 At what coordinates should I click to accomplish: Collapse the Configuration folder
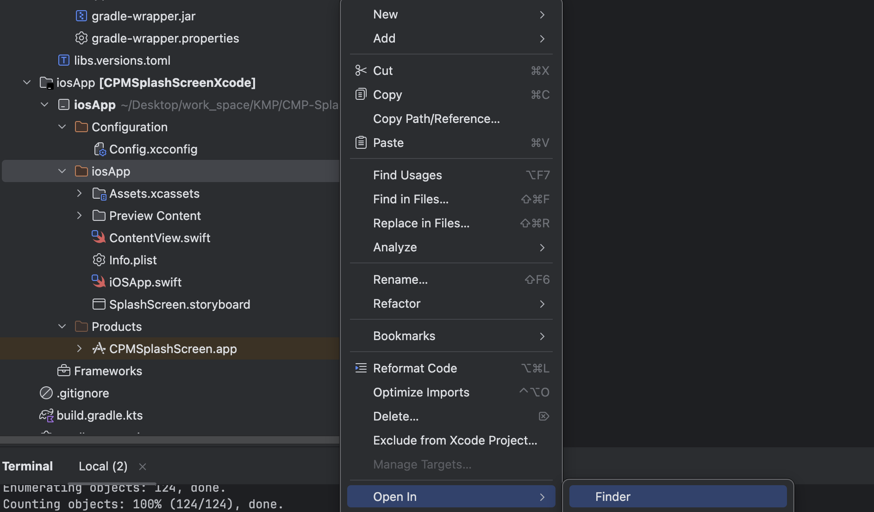point(62,127)
